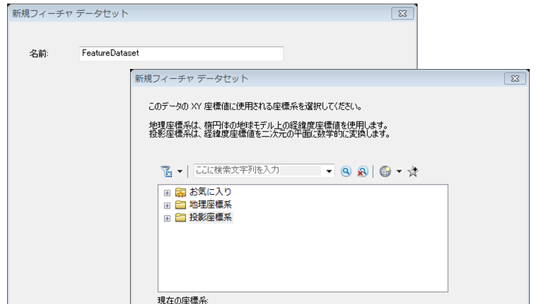Expand the 投影座標系 tree node
The height and width of the screenshot is (304, 539).
point(167,218)
